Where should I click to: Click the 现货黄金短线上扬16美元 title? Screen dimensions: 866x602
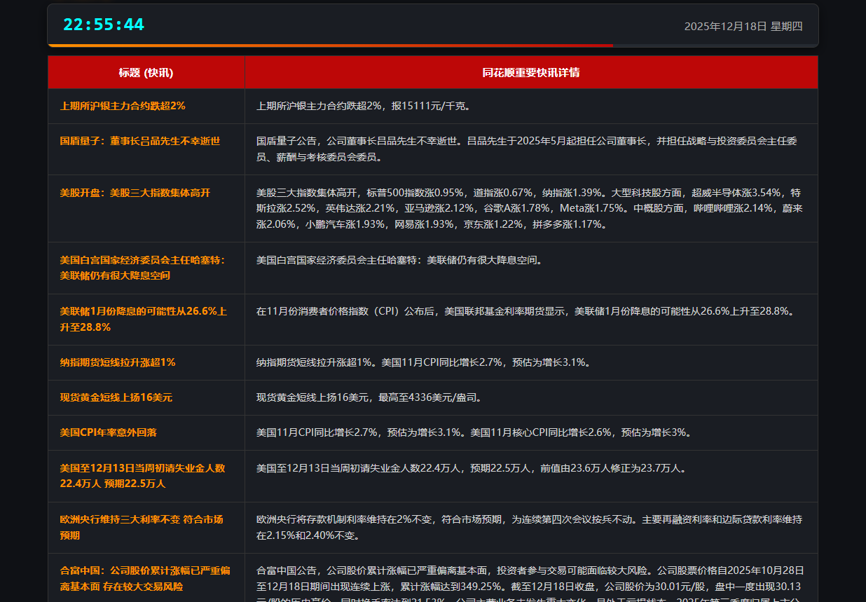116,397
